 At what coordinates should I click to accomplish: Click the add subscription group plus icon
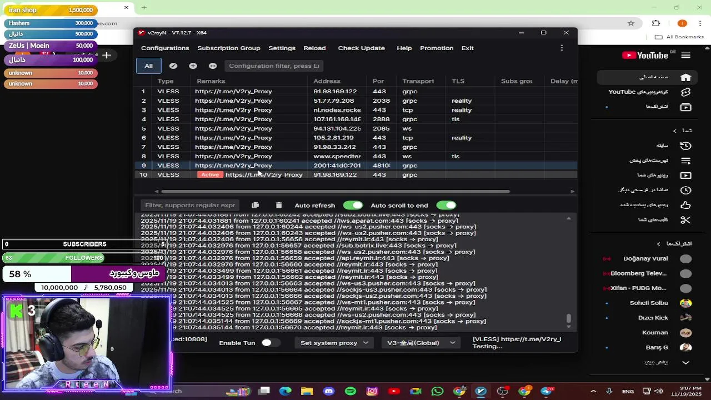pos(193,66)
